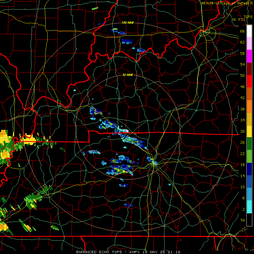This screenshot has height=254, width=254.
Task: Click the white swatch atop the tops legend
Action: 249,31
